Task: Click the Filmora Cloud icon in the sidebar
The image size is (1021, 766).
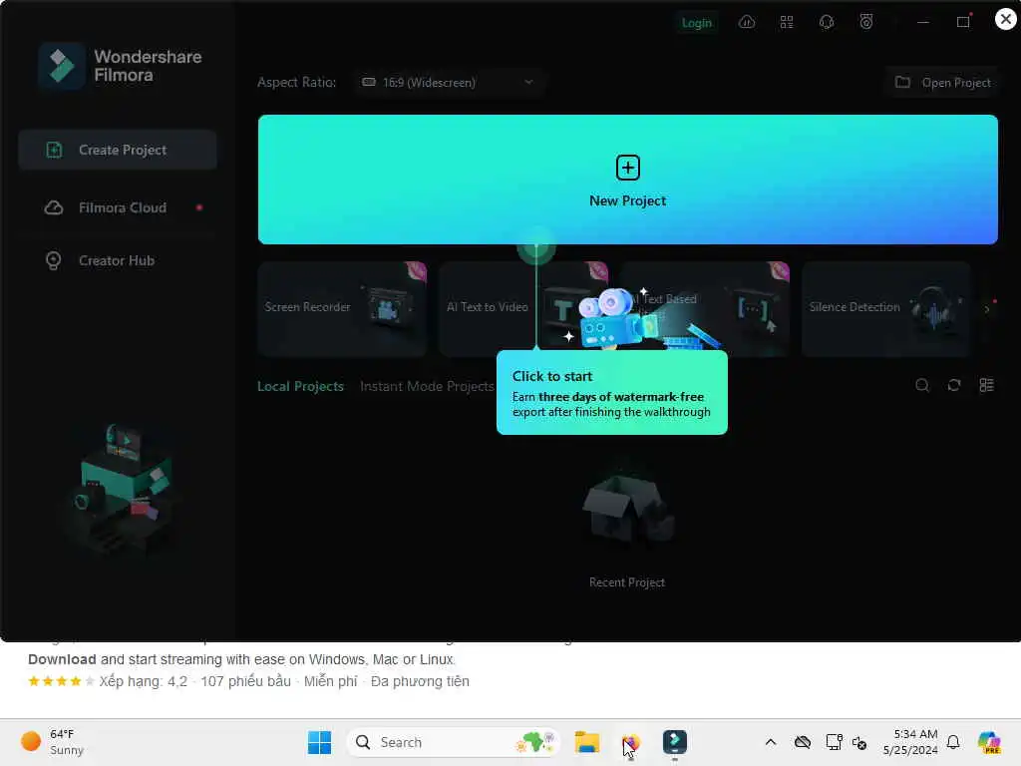Action: point(54,207)
